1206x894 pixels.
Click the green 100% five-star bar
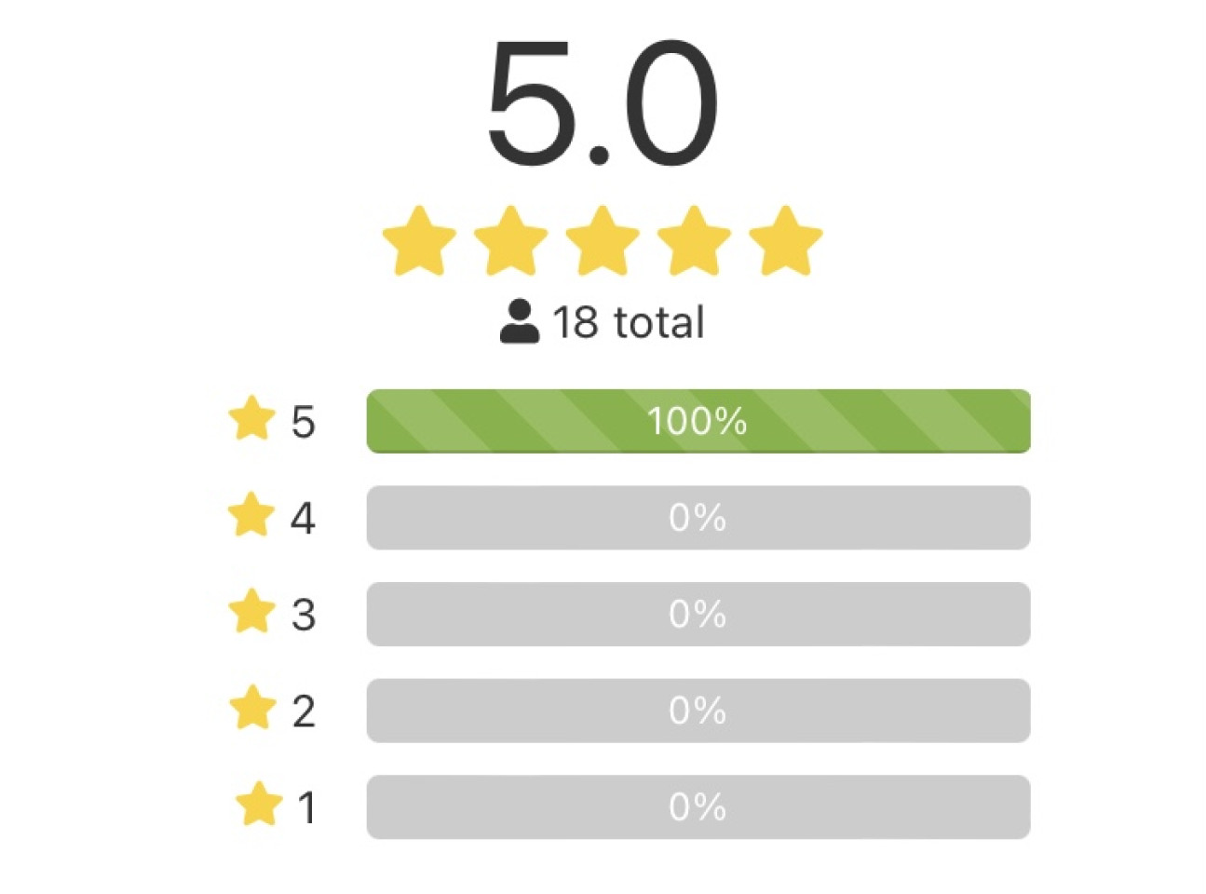pyautogui.click(x=698, y=422)
